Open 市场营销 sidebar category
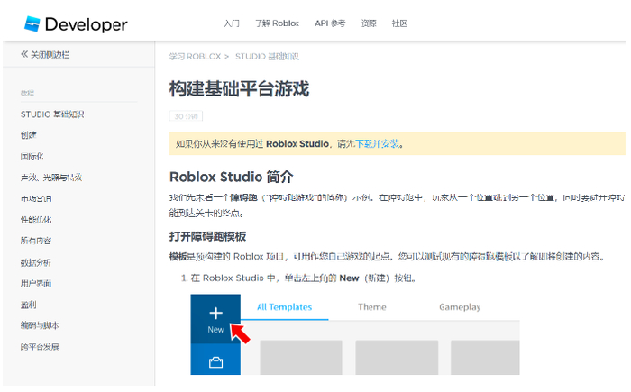 [36, 198]
